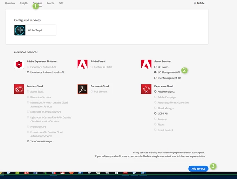Click the 'Adobe Sensei' group title
The width and height of the screenshot is (237, 179).
pyautogui.click(x=98, y=62)
